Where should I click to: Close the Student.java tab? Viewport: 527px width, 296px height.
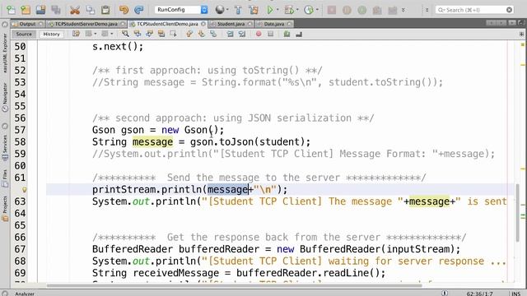coord(250,24)
